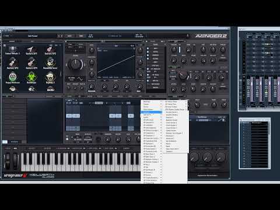Screen dimensions: 280x210
Task: Tick the first checkbox in the routing list
Action: [148, 48]
